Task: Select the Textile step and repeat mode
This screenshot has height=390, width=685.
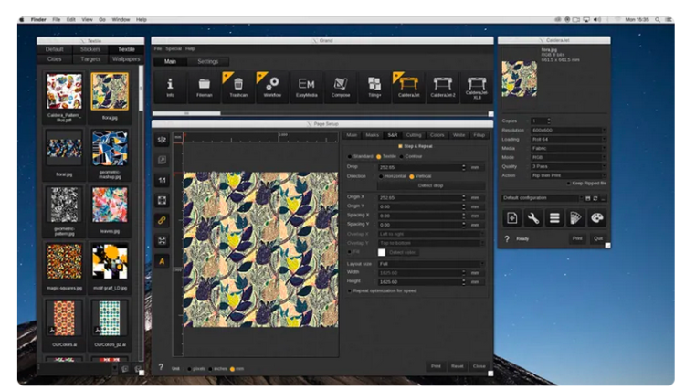Action: click(x=379, y=156)
